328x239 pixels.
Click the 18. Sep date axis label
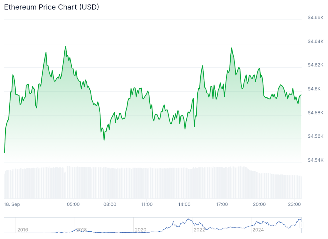pos(12,204)
